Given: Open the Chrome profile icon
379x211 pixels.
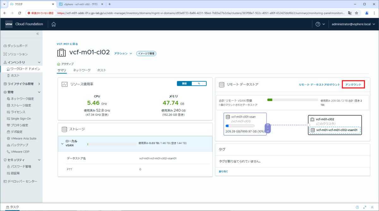Looking at the screenshot, I should (367, 13).
